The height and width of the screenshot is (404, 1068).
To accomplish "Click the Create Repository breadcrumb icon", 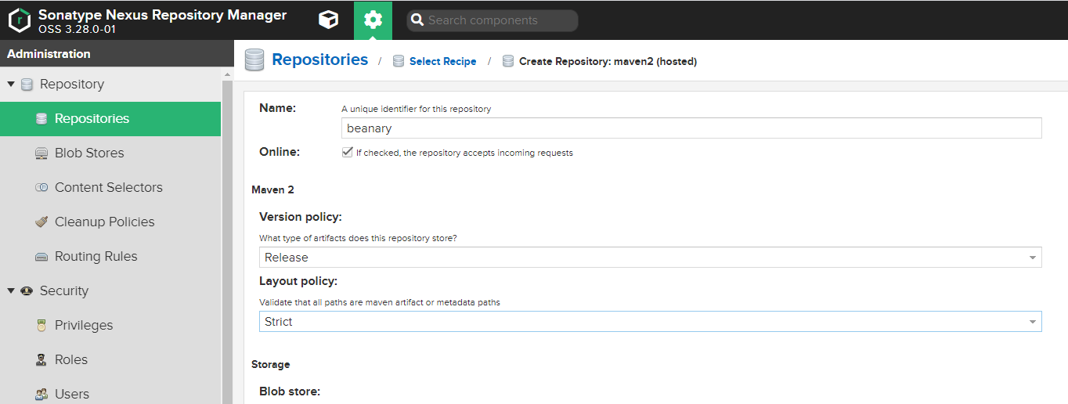I will [508, 61].
